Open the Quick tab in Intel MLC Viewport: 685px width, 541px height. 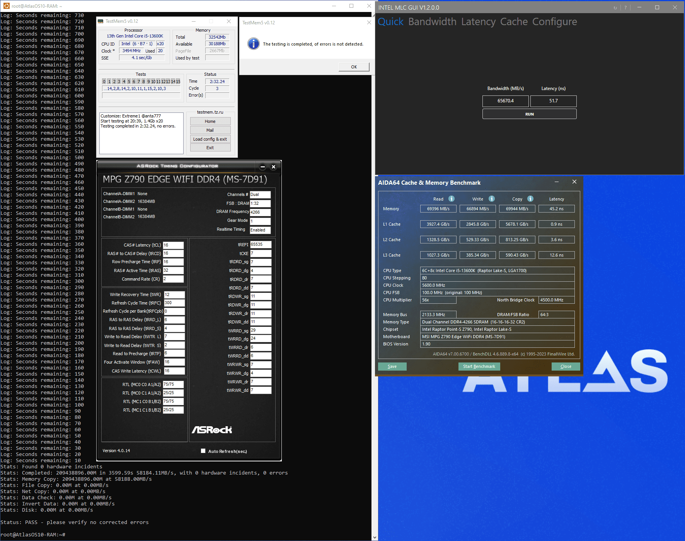(x=390, y=22)
